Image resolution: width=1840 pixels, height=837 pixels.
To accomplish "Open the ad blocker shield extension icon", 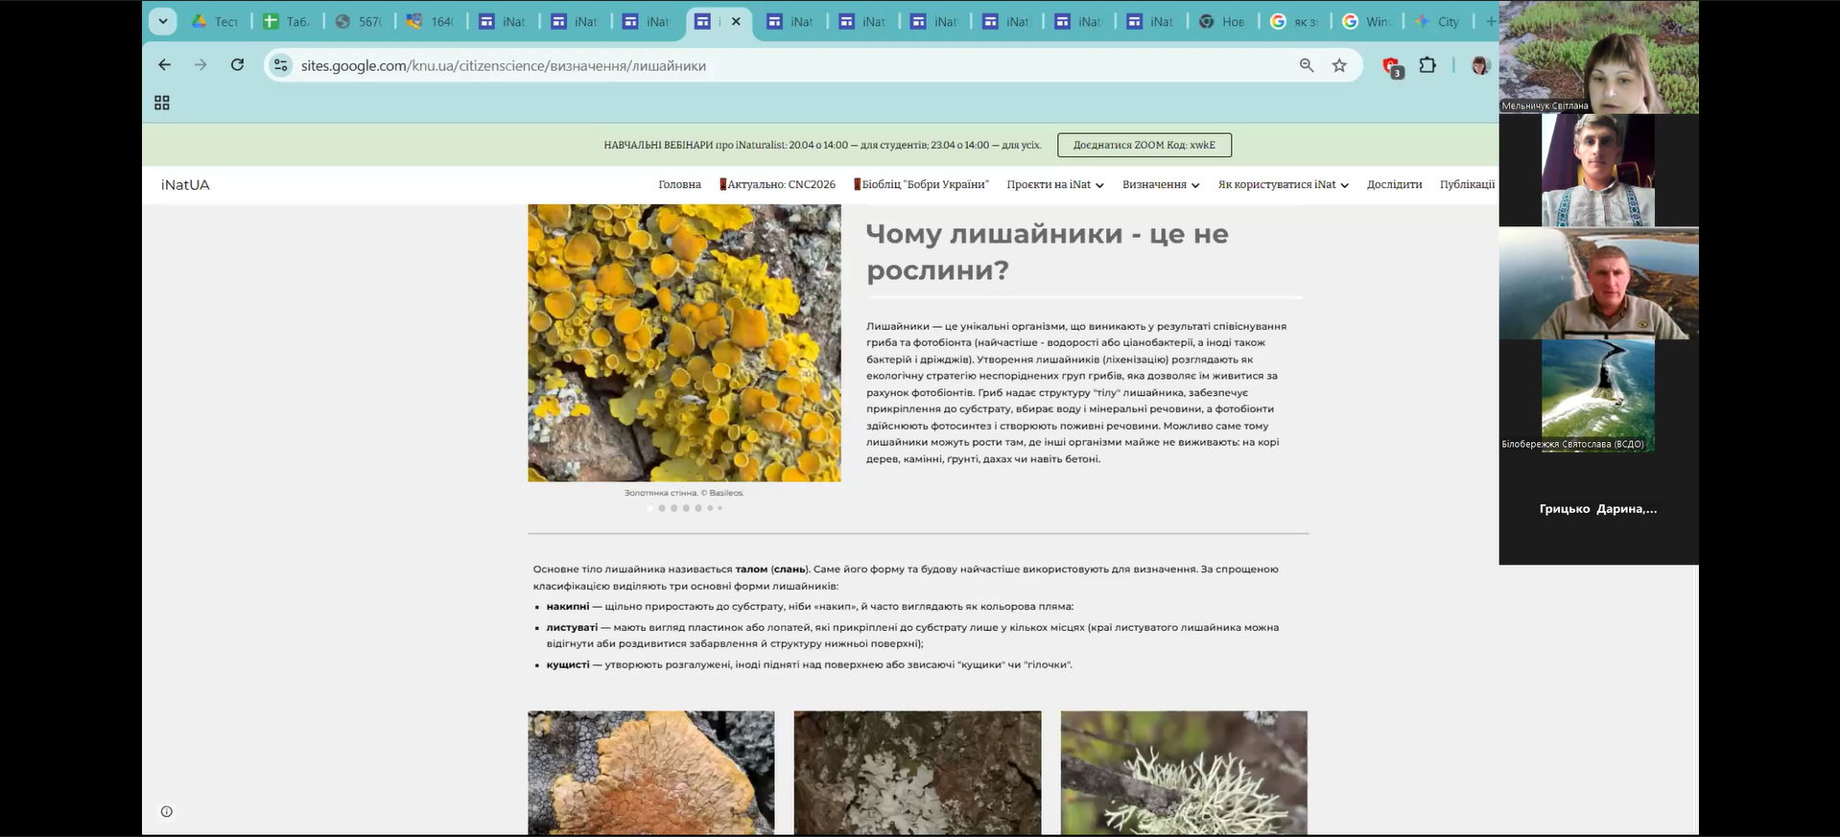I will pos(1391,66).
